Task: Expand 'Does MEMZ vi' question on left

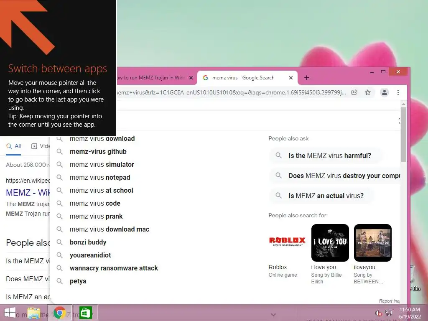Action: coord(28,279)
